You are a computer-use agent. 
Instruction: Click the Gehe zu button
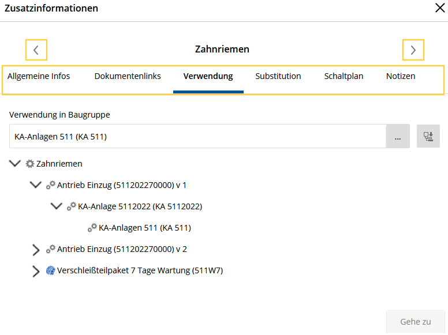point(416,322)
